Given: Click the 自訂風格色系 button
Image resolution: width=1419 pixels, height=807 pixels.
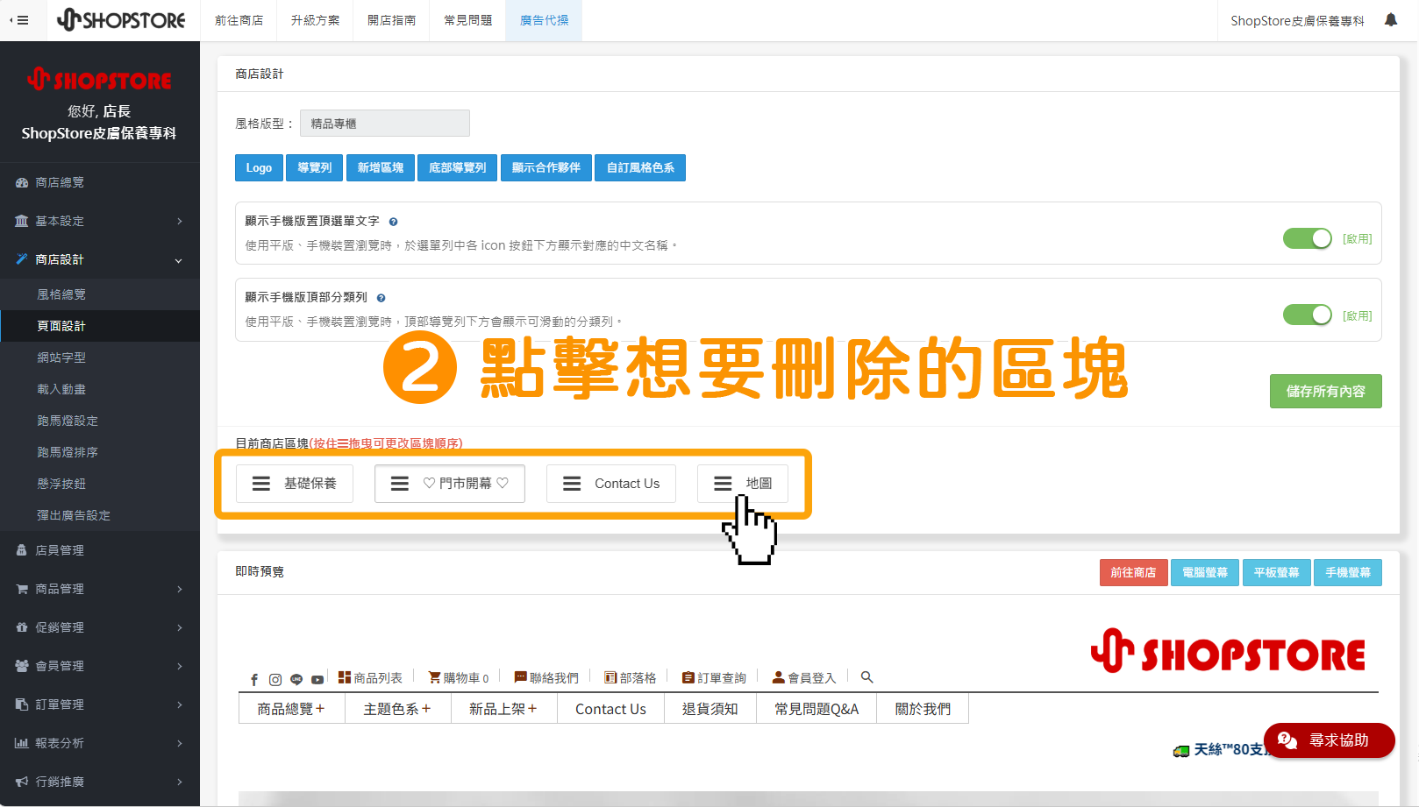Looking at the screenshot, I should 640,167.
